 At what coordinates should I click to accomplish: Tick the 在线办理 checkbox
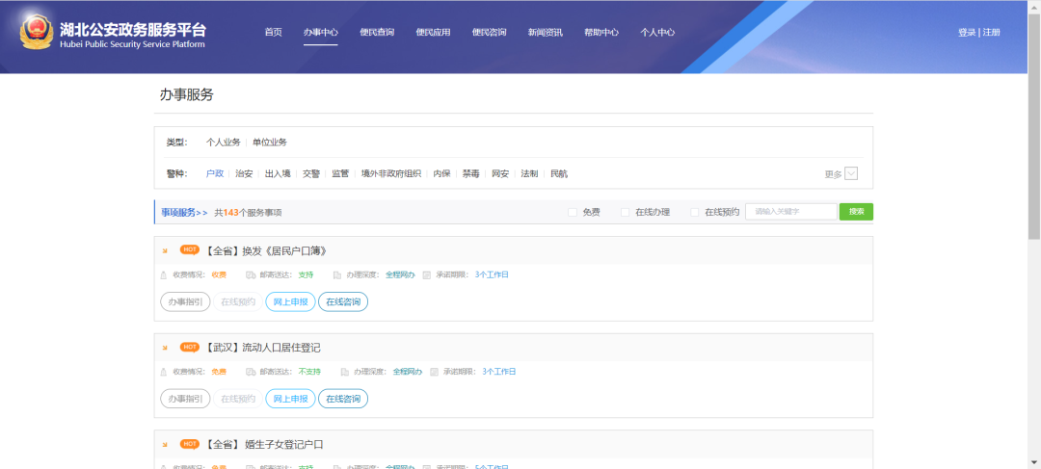pos(625,212)
